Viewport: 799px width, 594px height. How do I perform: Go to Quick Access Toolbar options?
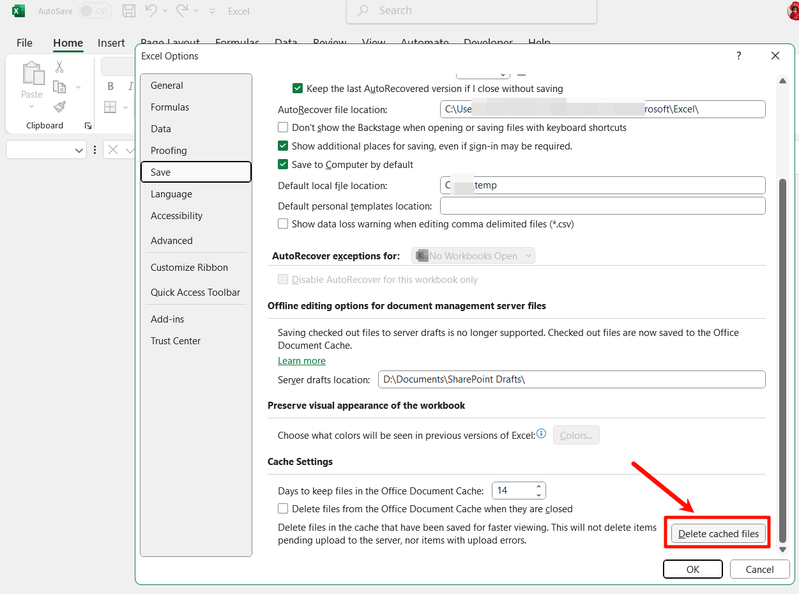[196, 293]
